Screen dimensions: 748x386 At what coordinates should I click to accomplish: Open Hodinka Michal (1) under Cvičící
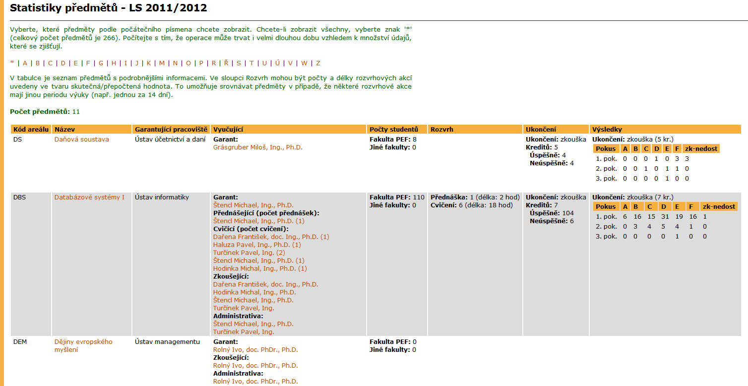tap(260, 269)
